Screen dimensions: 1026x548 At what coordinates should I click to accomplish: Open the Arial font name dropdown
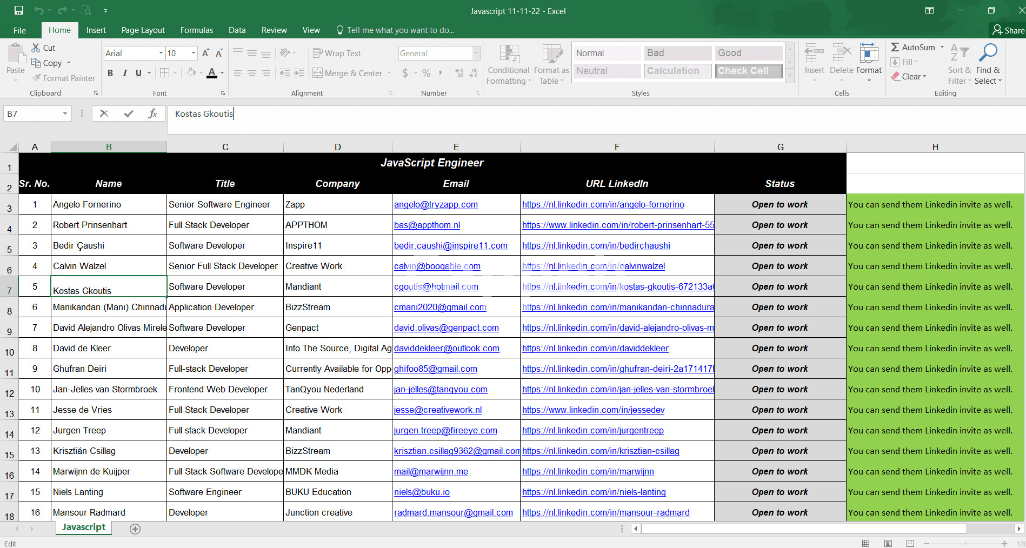click(x=161, y=53)
